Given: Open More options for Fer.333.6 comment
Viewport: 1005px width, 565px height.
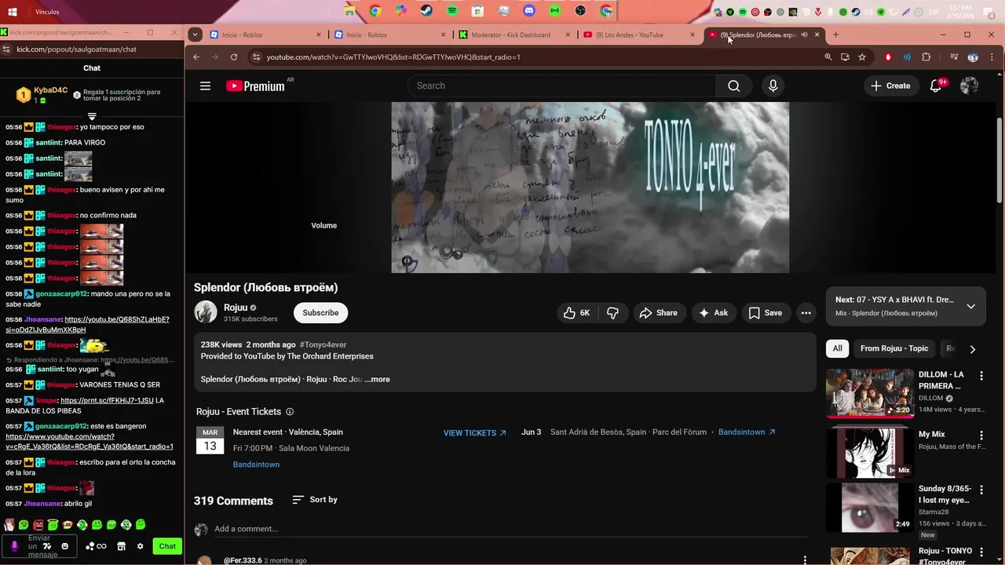Looking at the screenshot, I should coord(805,560).
